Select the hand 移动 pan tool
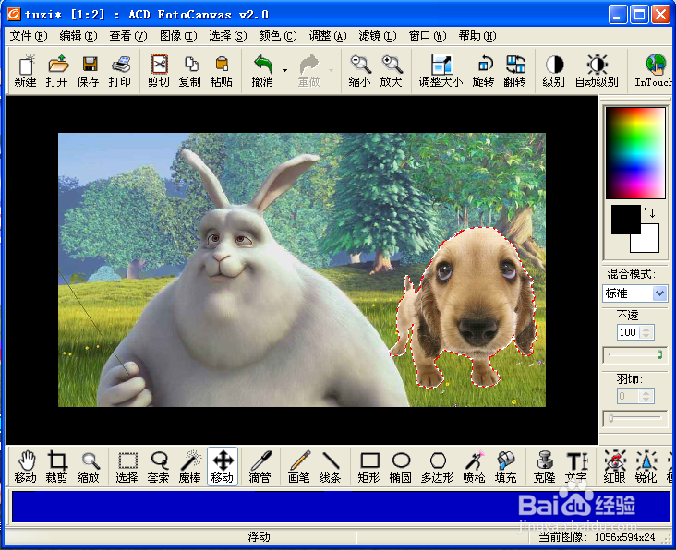The height and width of the screenshot is (550, 676). pos(26,467)
